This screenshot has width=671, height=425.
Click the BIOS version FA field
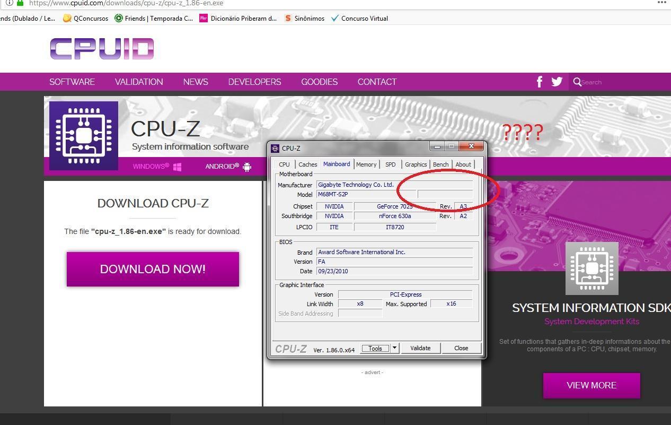(394, 262)
